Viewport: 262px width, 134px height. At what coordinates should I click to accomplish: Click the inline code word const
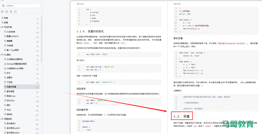(x=208, y=126)
